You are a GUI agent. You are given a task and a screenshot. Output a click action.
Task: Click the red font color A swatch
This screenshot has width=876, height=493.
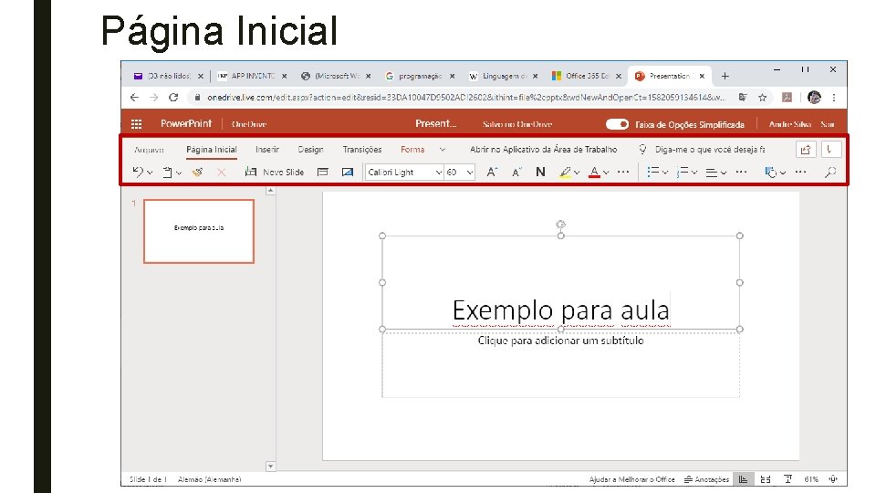[x=594, y=173]
